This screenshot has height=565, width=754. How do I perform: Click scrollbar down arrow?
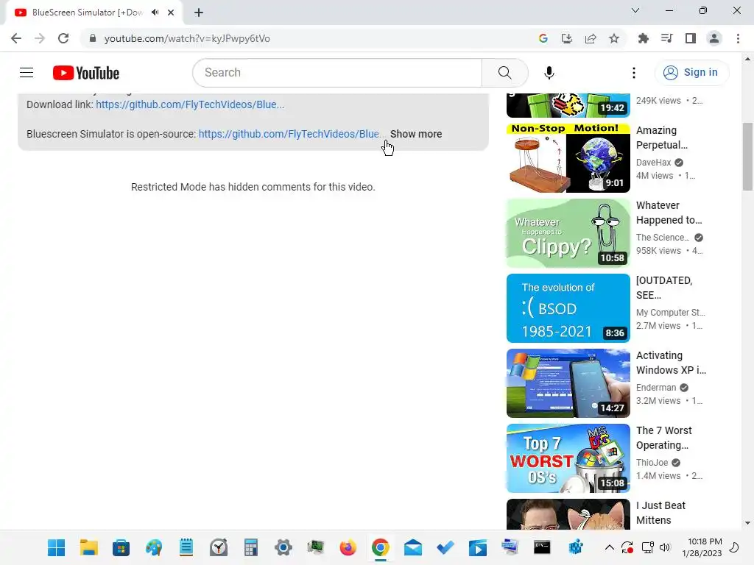(747, 523)
